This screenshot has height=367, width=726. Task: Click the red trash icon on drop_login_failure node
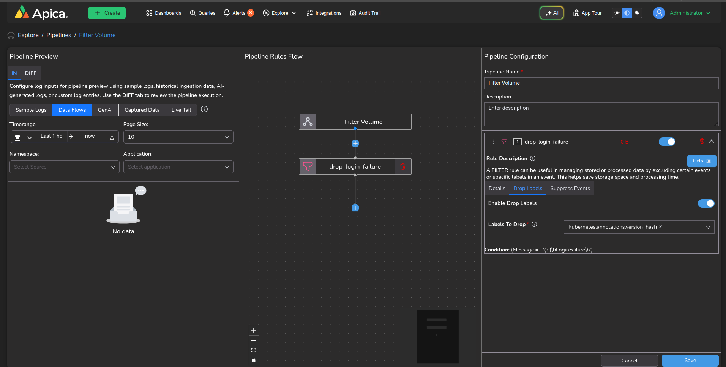coord(402,167)
